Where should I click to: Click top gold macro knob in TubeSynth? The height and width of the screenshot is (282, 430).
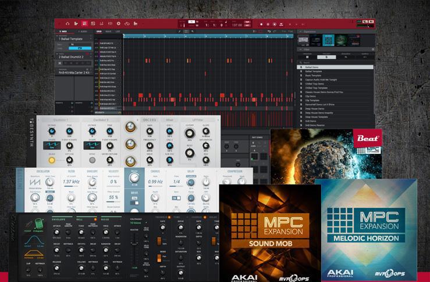click(x=130, y=127)
